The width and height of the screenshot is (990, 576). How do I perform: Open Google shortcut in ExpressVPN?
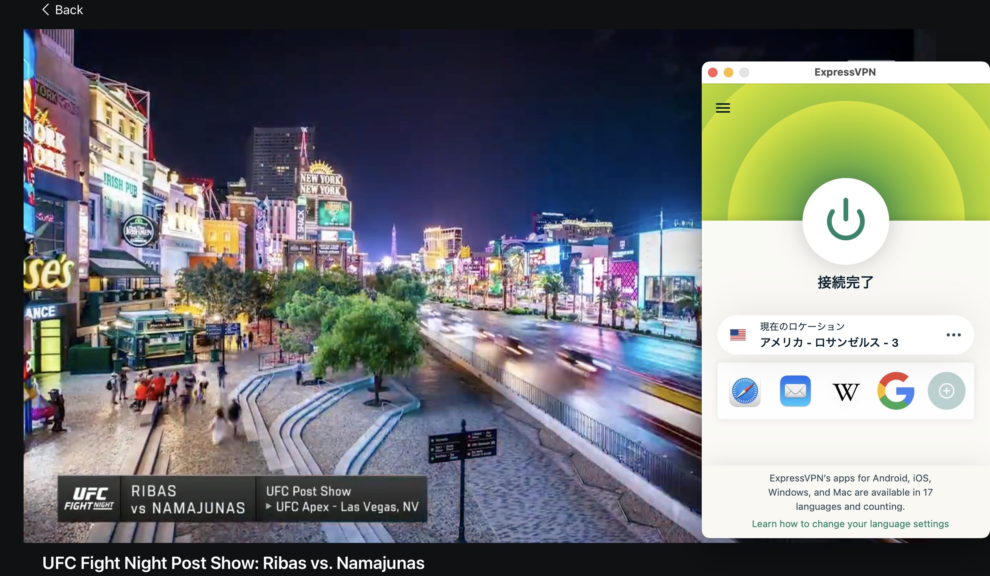[896, 391]
